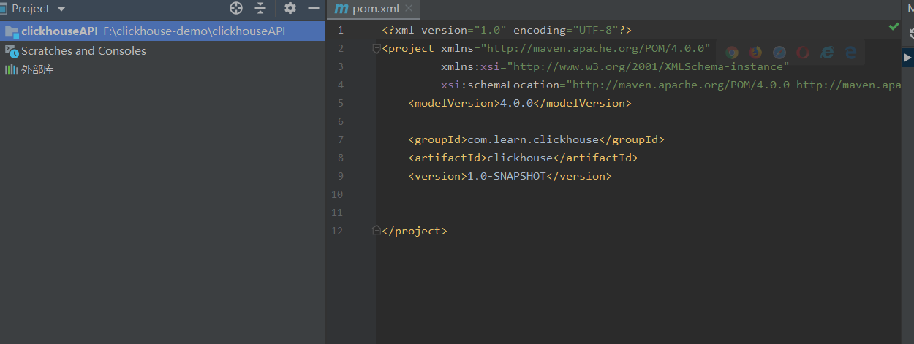The height and width of the screenshot is (344, 914).
Task: Click the groupId value com.learn.clickhouse
Action: [533, 139]
